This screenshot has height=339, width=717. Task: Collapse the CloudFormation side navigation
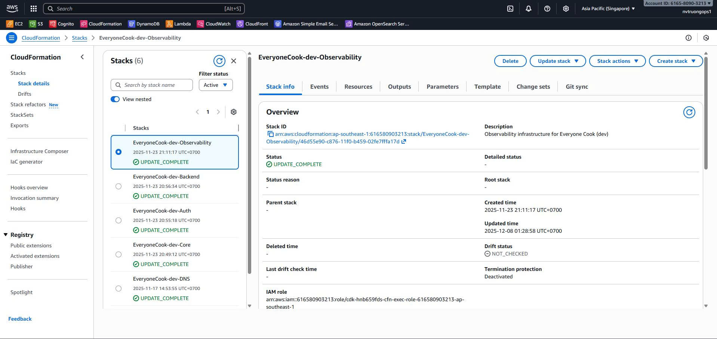[x=82, y=57]
